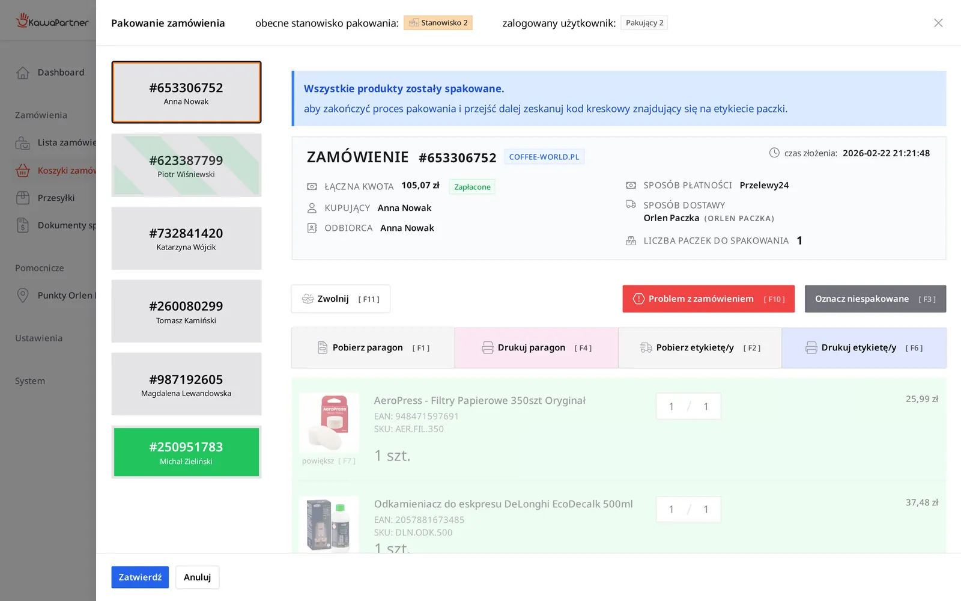Click the printer icon on Drukuj paragon

(488, 347)
